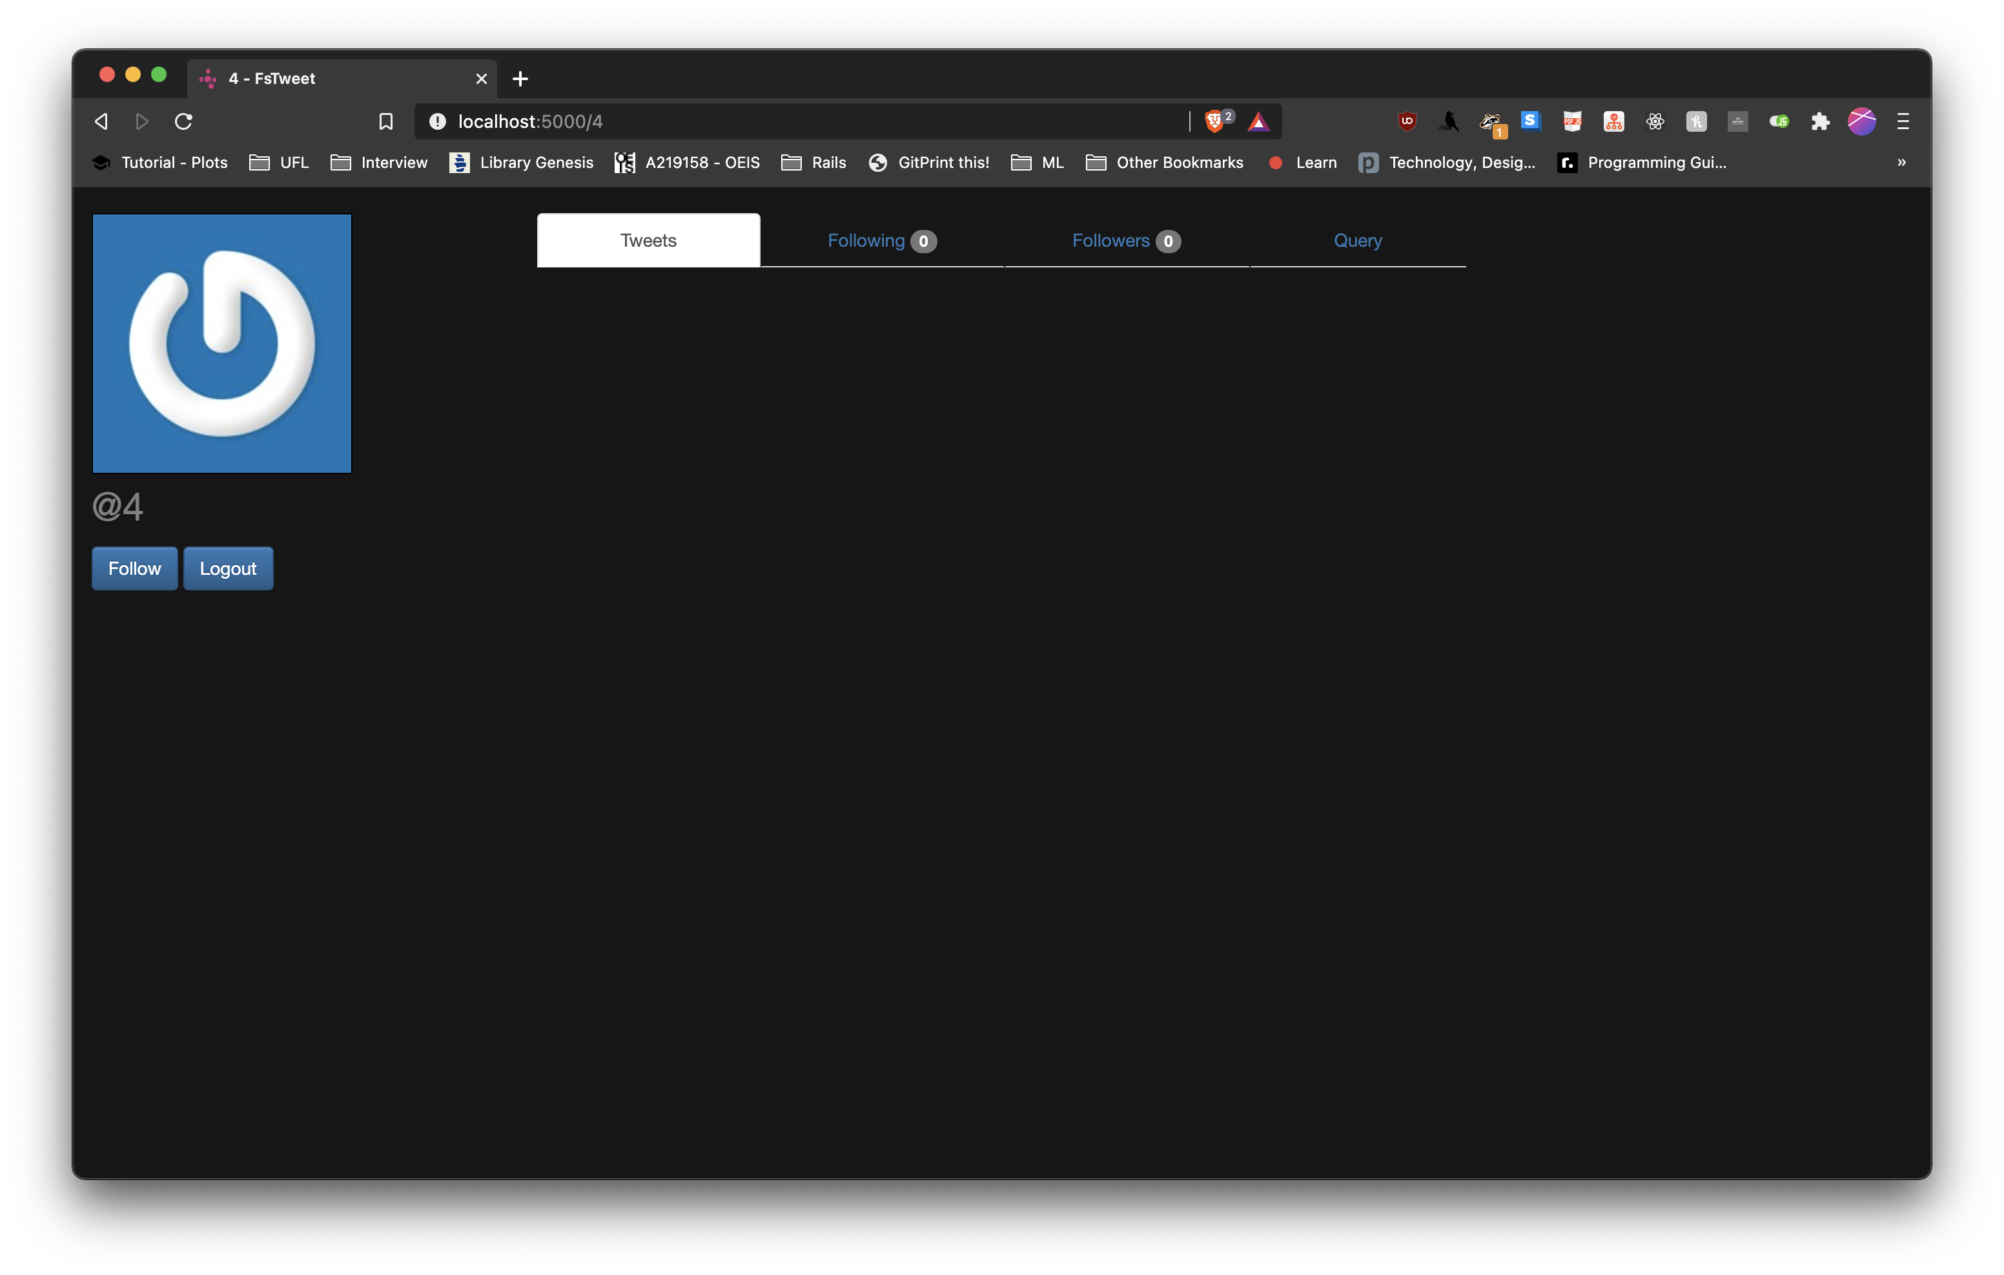This screenshot has height=1275, width=2004.
Task: Open the Extensions puzzle-piece menu
Action: tap(1820, 121)
